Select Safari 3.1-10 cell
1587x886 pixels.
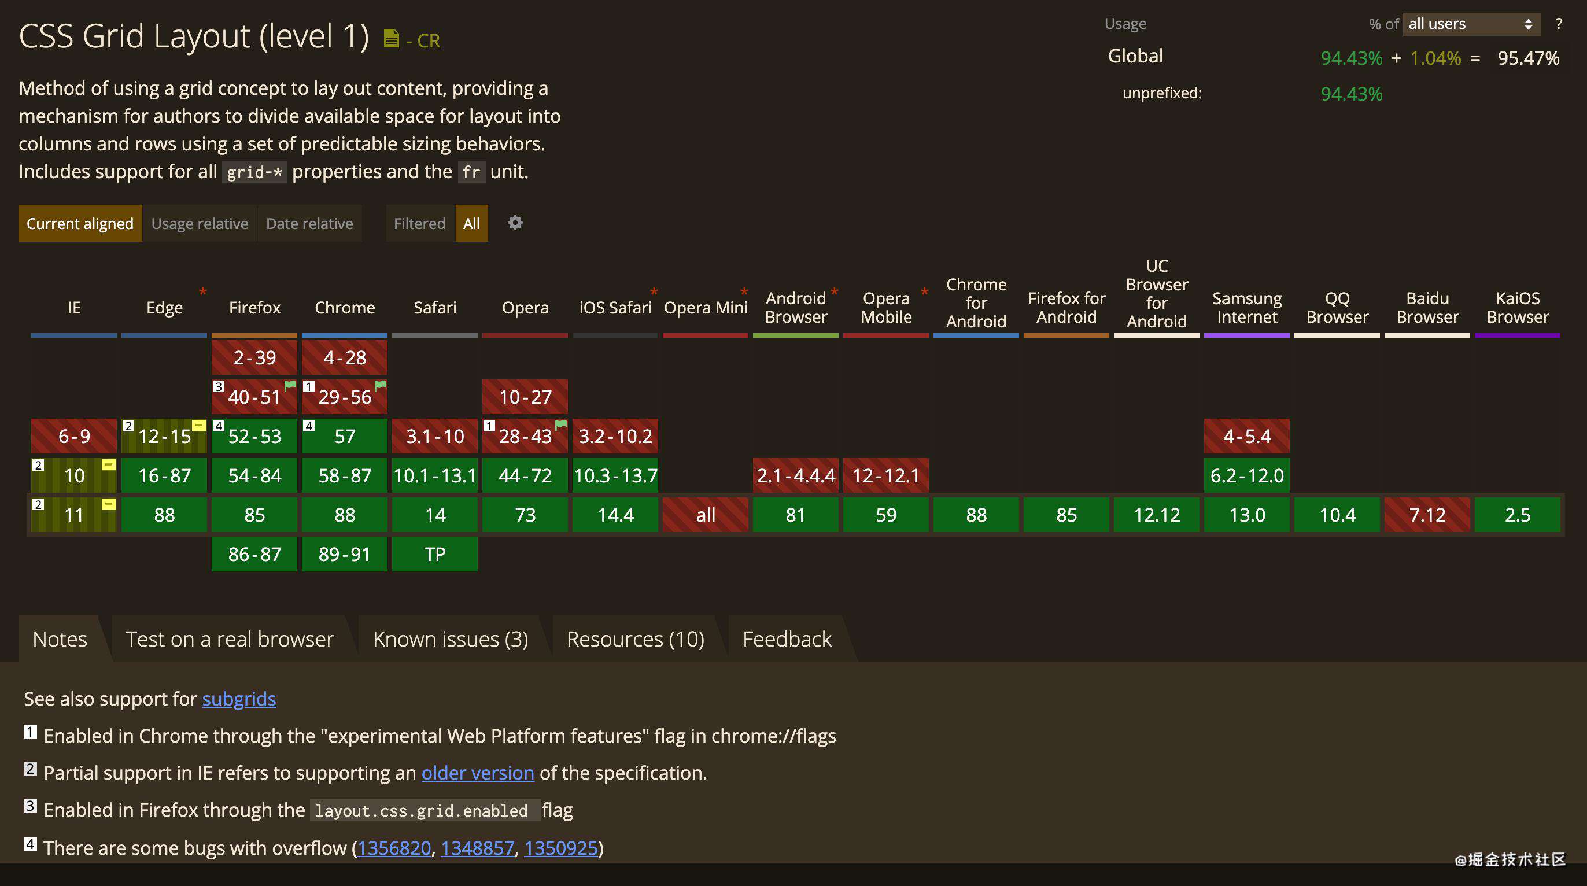435,436
